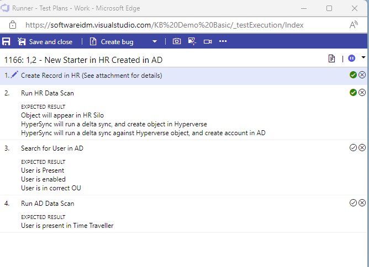Click Save and close button

point(45,41)
